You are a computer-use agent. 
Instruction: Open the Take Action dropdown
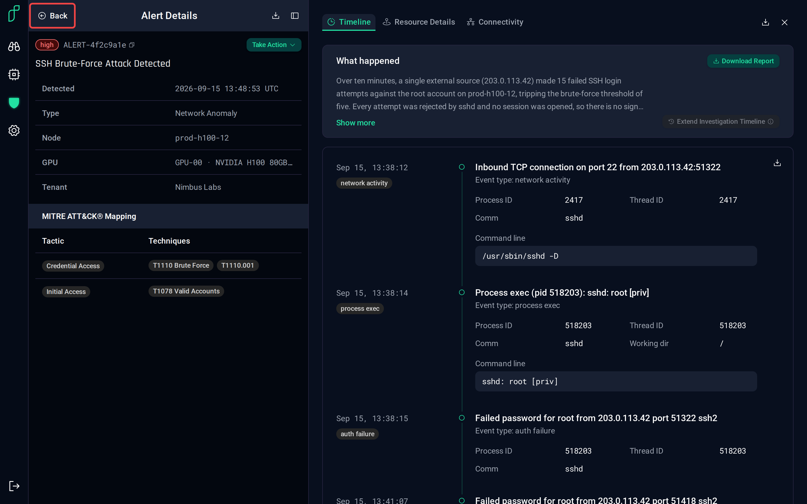click(274, 45)
